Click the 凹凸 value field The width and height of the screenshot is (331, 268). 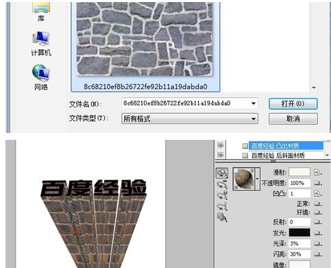point(299,194)
